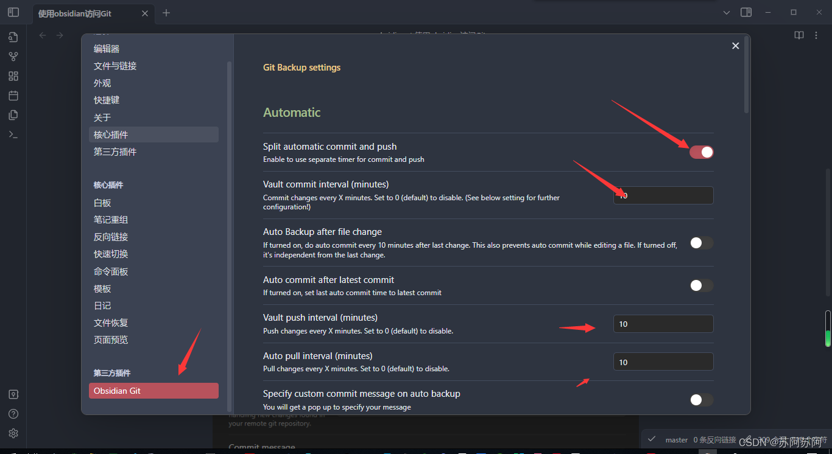Open 编辑器 settings section

click(153, 49)
